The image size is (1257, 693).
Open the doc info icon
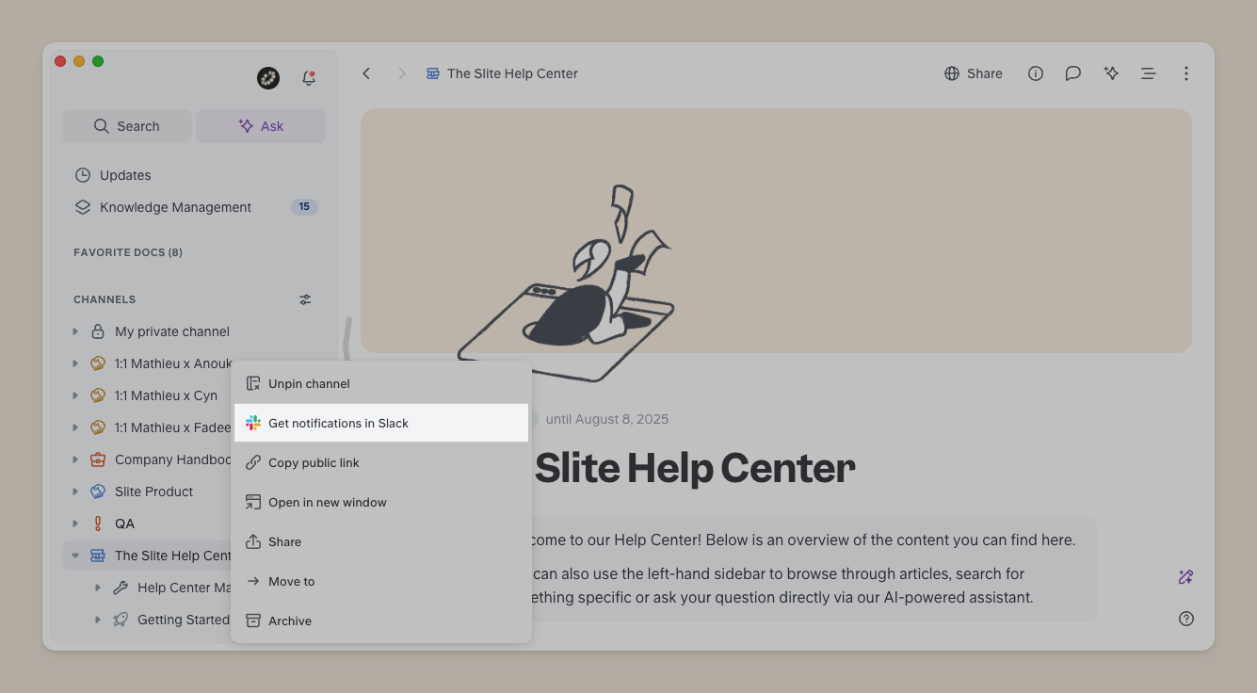pos(1036,73)
